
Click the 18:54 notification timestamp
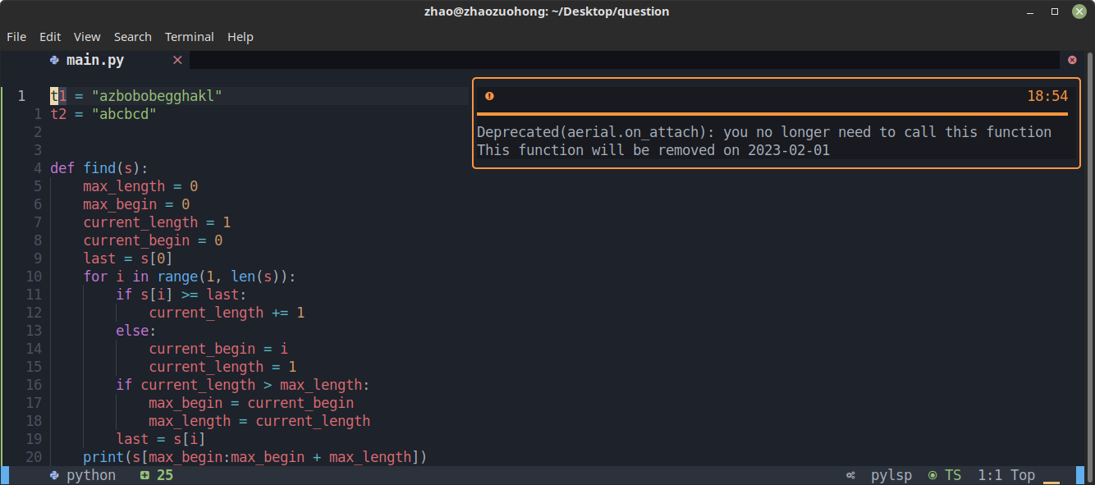[1047, 96]
